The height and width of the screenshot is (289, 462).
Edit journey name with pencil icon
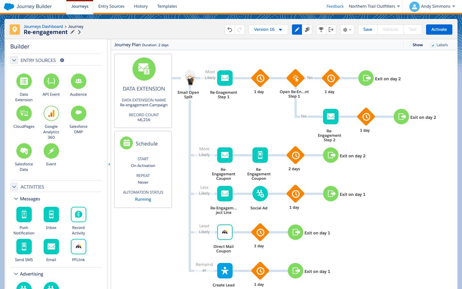pyautogui.click(x=73, y=32)
